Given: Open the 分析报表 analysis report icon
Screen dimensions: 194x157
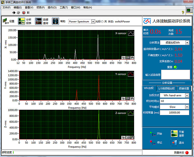Looking at the screenshot, I should [22, 21].
